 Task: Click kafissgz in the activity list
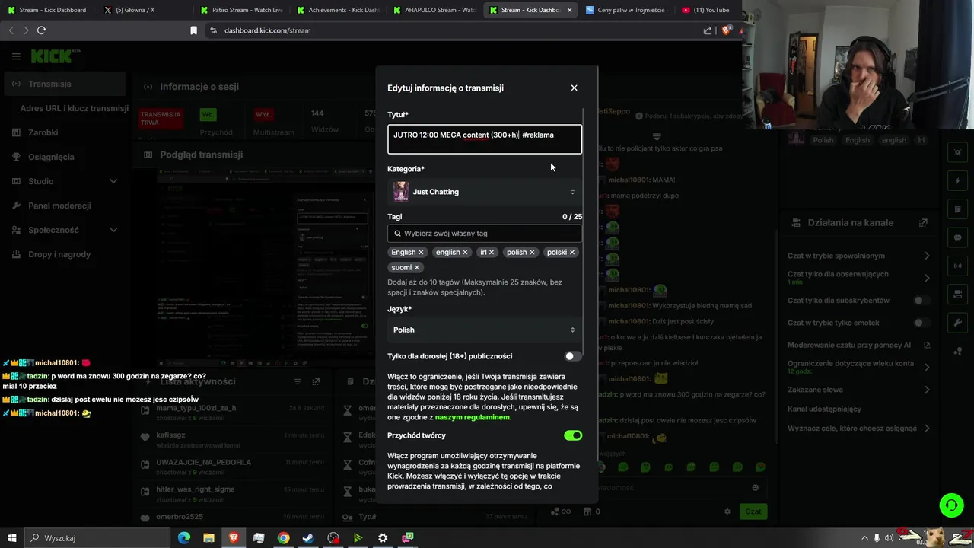click(x=170, y=435)
